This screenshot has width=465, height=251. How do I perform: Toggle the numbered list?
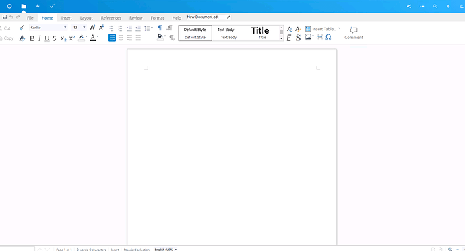click(121, 28)
